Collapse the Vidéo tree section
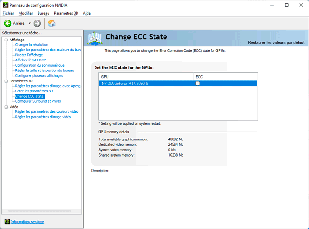The height and width of the screenshot is (229, 309). (x=6, y=107)
